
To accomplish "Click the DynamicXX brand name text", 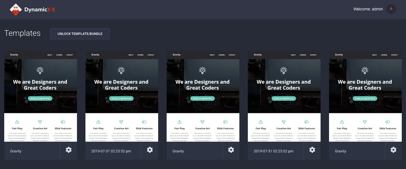I will 40,10.
